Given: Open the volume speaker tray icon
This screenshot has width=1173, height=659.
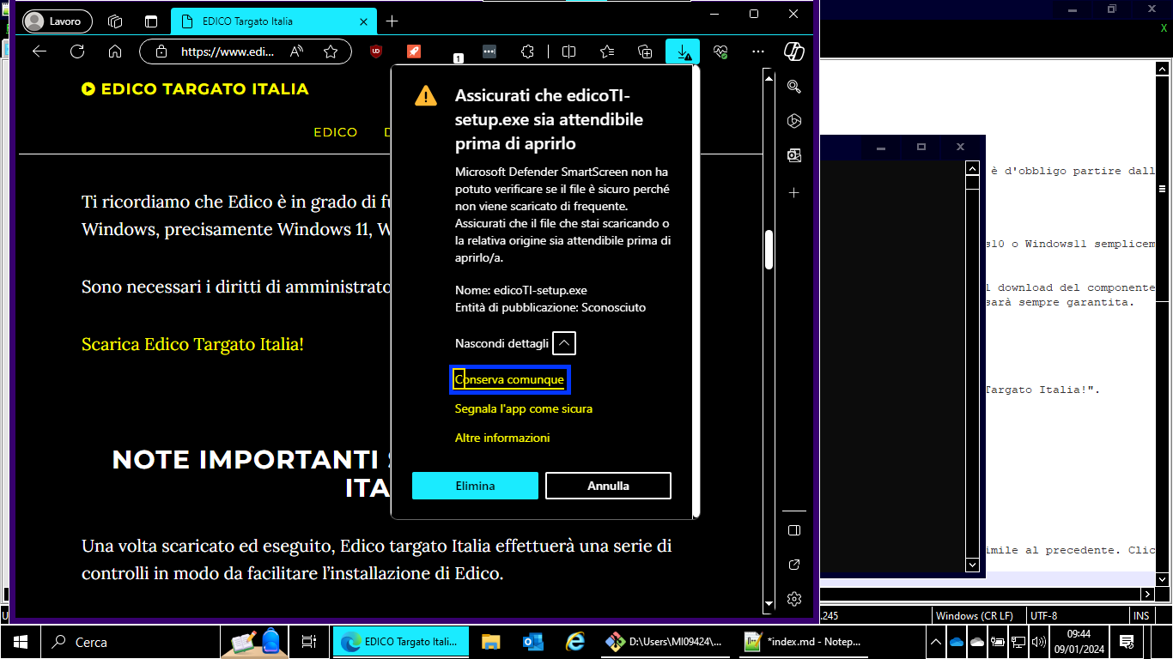Looking at the screenshot, I should 1038,641.
